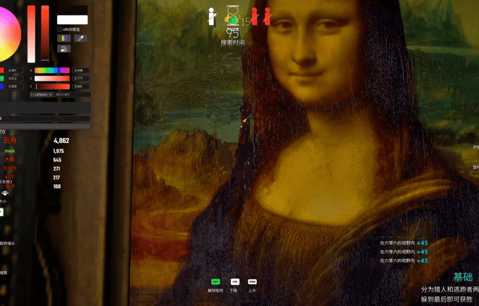Screen dimensions: 479x306
Task: Click the red channel value 0.041
Action: [x=14, y=70]
